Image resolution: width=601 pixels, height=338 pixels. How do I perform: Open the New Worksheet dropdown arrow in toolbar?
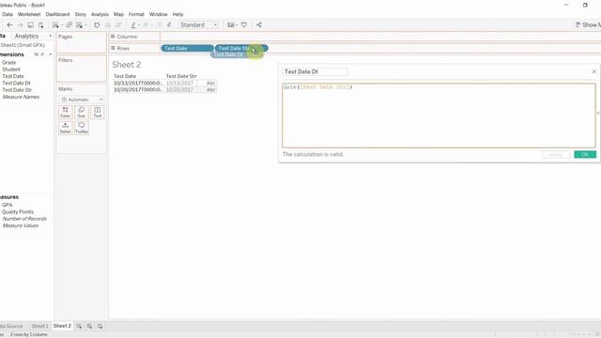(62, 25)
